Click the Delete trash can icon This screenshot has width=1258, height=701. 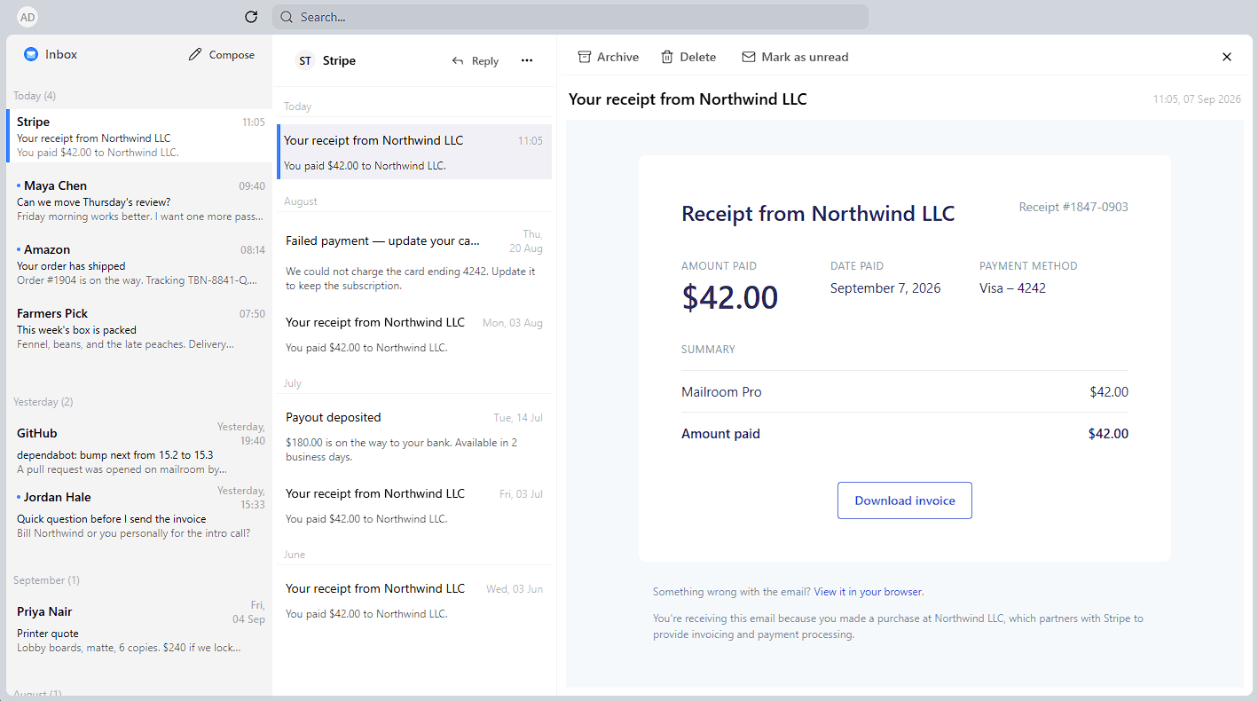[667, 57]
